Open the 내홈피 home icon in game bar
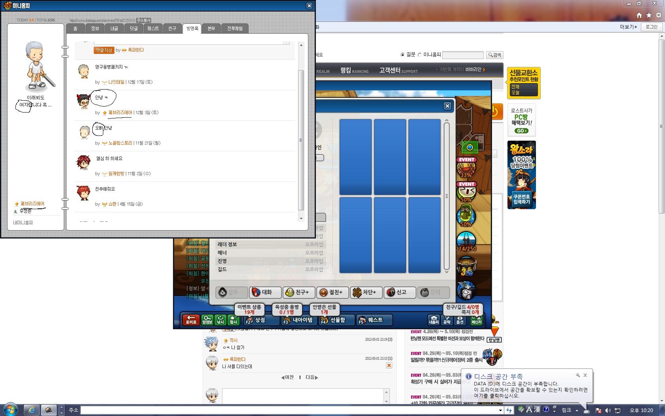The width and height of the screenshot is (665, 416). pyautogui.click(x=434, y=320)
